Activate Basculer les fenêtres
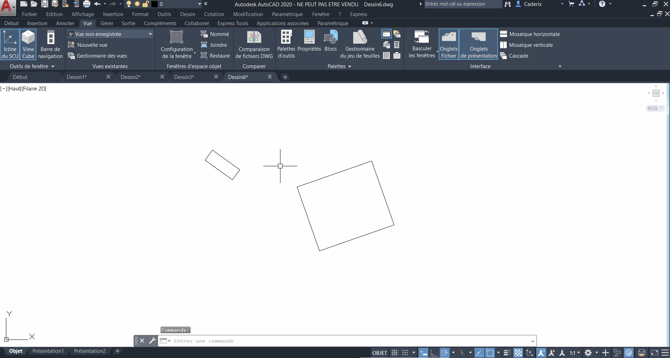The height and width of the screenshot is (358, 670). click(422, 44)
